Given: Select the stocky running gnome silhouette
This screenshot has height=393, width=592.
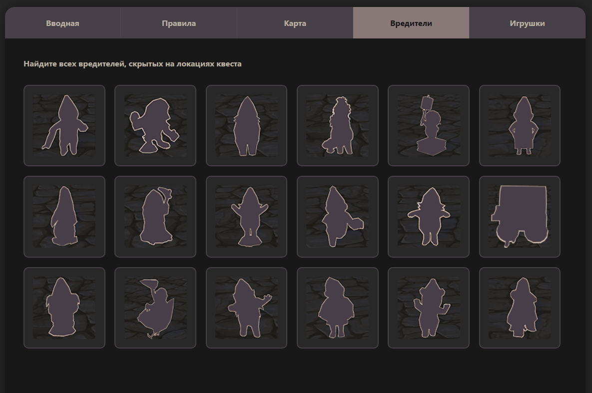Looking at the screenshot, I should coord(155,125).
